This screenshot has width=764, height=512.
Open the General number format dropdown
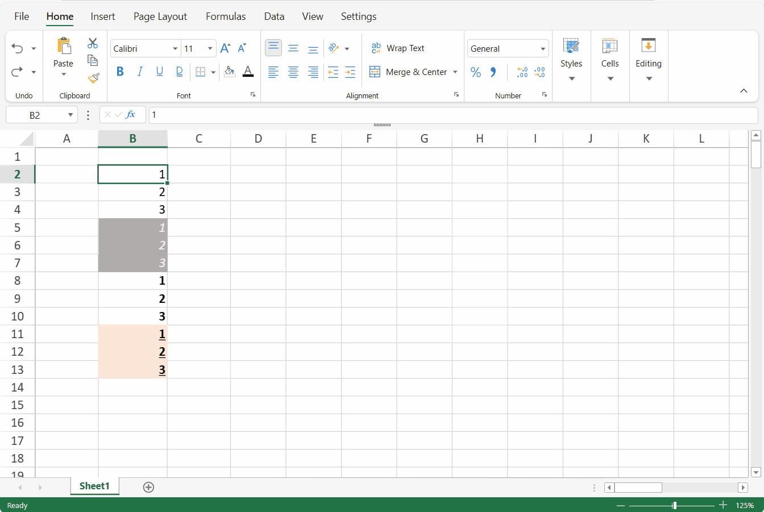tap(543, 49)
